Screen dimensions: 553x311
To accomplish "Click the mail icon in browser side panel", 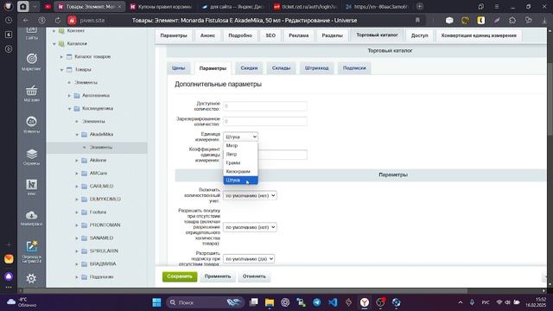I will coord(9,259).
